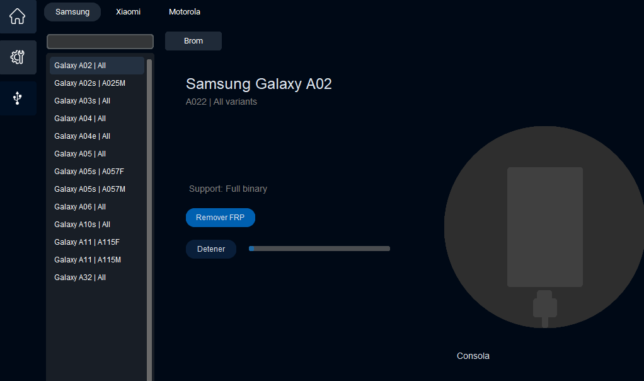Click the Brom button
The width and height of the screenshot is (644, 381).
(x=193, y=41)
